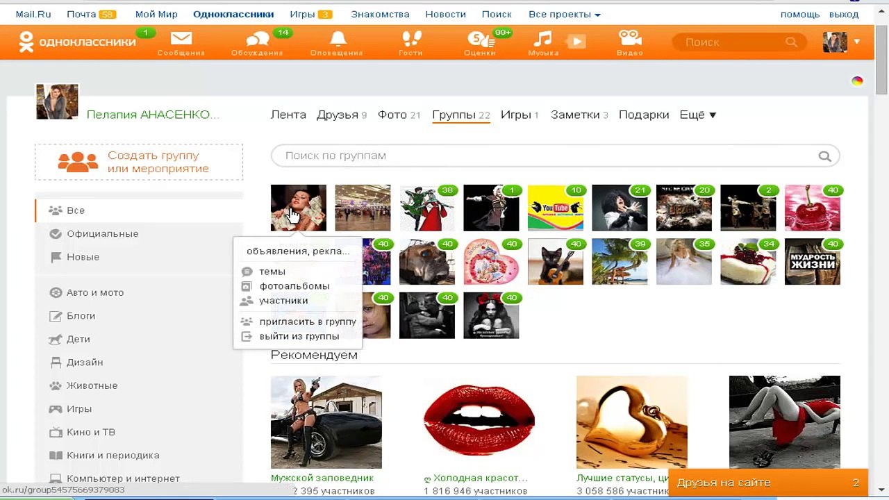The height and width of the screenshot is (500, 889).
Task: Open the red lips recommended group image
Action: click(x=479, y=422)
